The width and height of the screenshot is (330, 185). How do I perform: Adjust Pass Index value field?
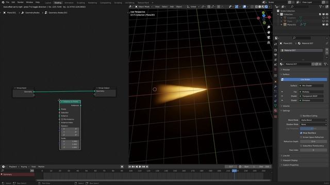coord(313,150)
